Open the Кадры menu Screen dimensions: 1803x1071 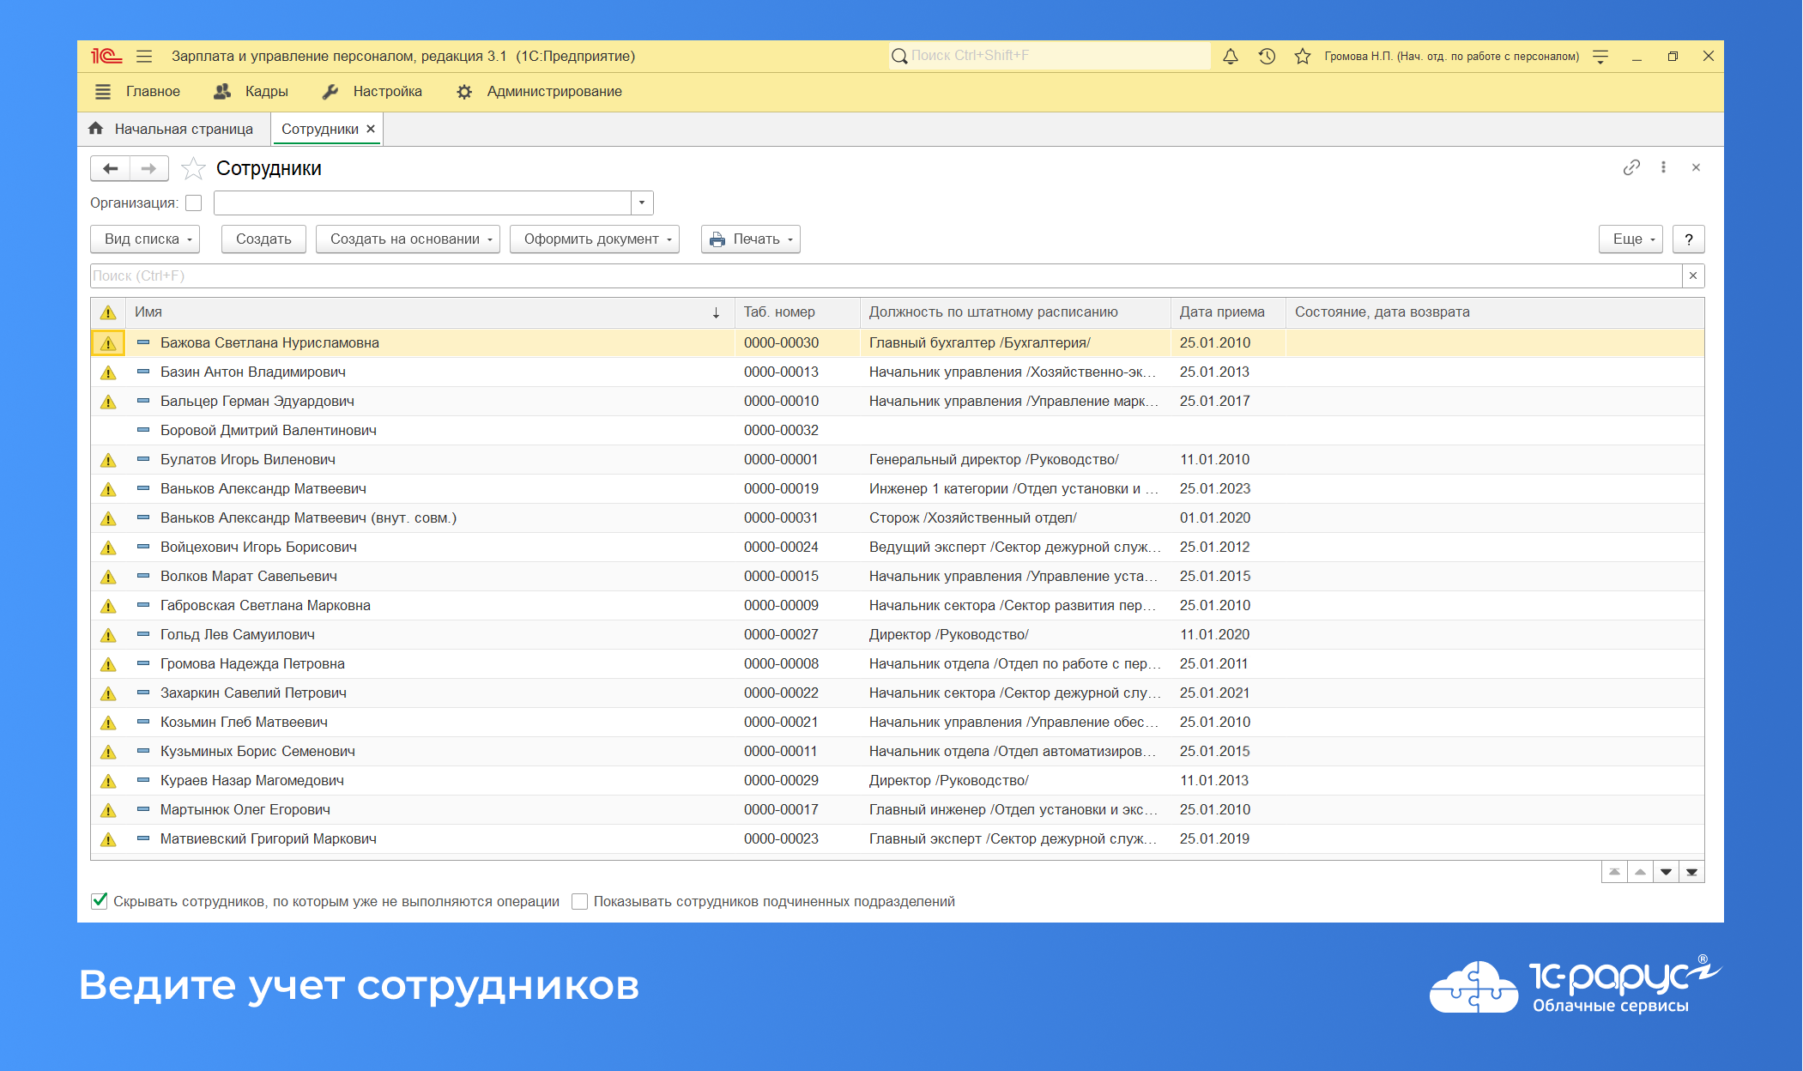(266, 91)
